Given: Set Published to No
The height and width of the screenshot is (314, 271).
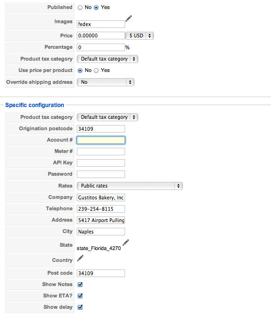Looking at the screenshot, I should click(80, 8).
